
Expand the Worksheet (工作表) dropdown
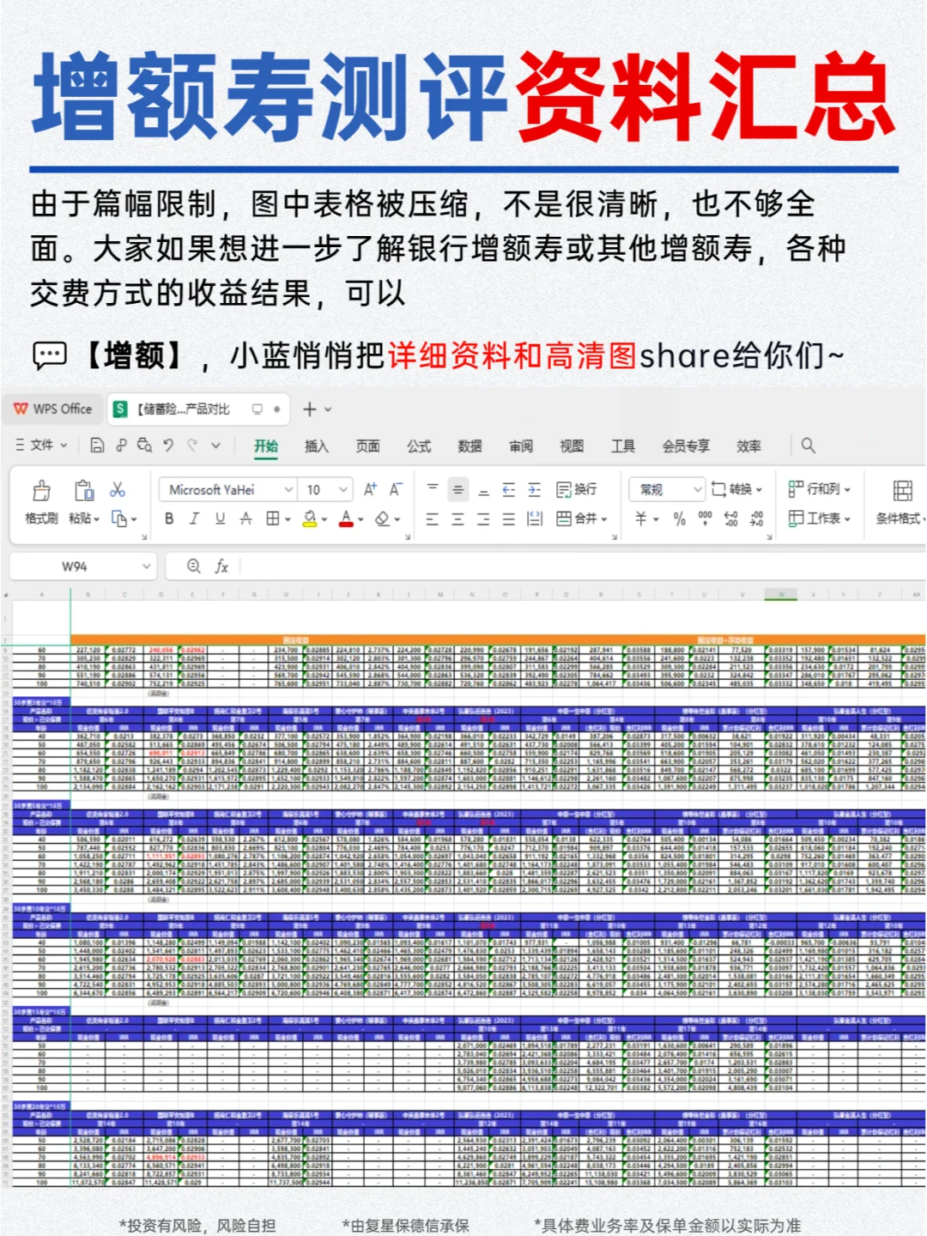click(847, 518)
